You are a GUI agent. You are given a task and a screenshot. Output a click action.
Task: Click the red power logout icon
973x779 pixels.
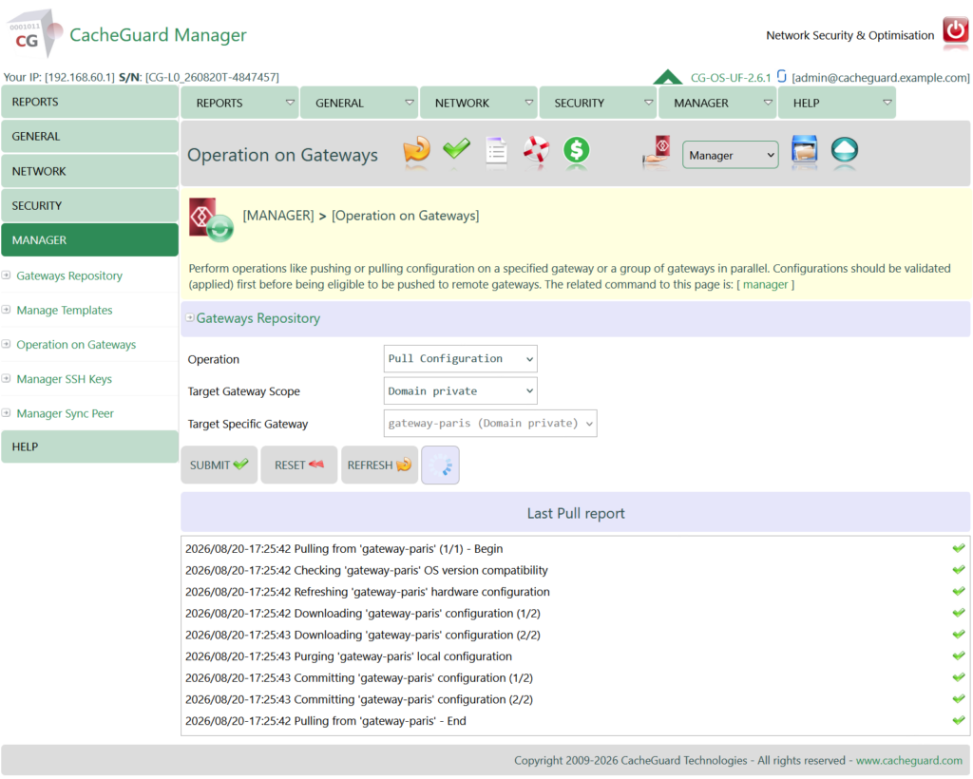click(x=955, y=30)
